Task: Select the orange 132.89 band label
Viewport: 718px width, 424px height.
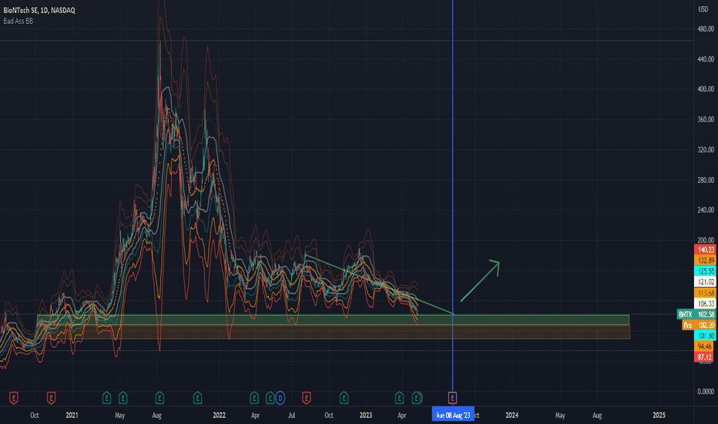Action: [x=705, y=261]
